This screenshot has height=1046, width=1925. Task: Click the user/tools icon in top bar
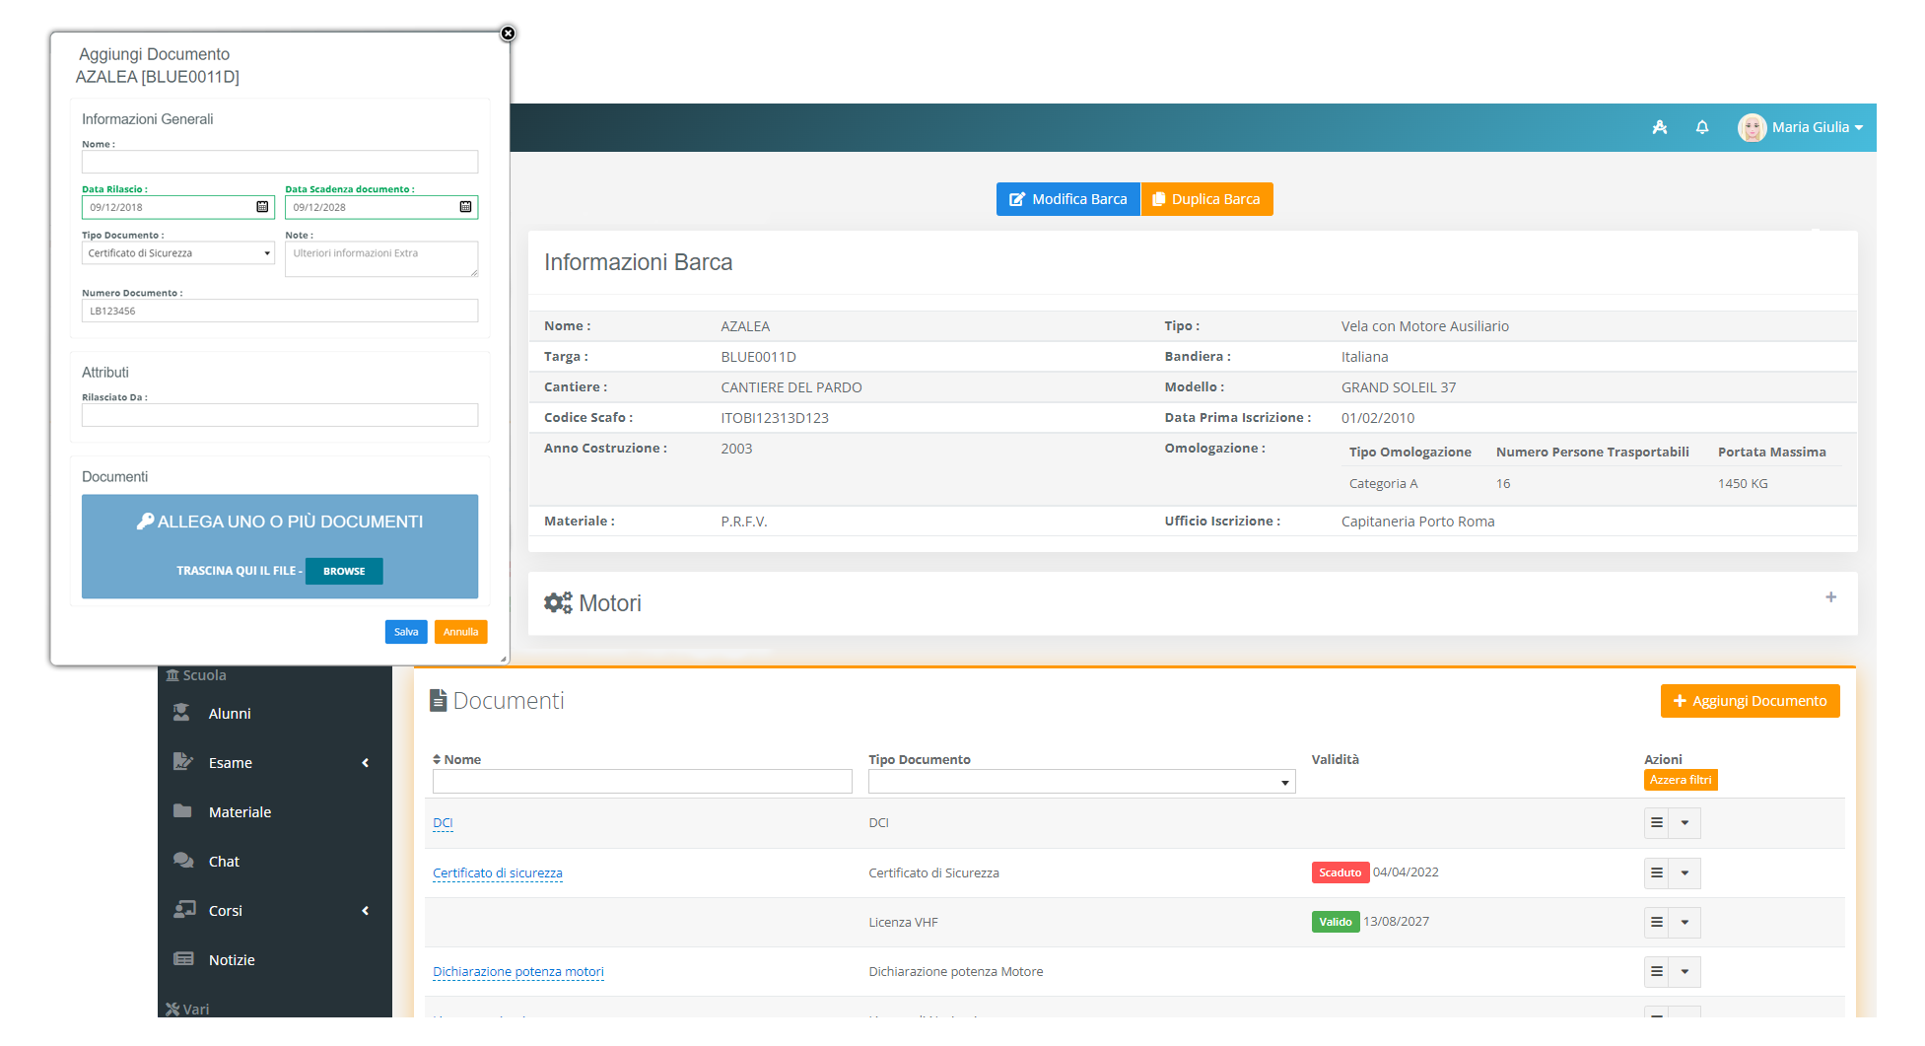(1660, 127)
